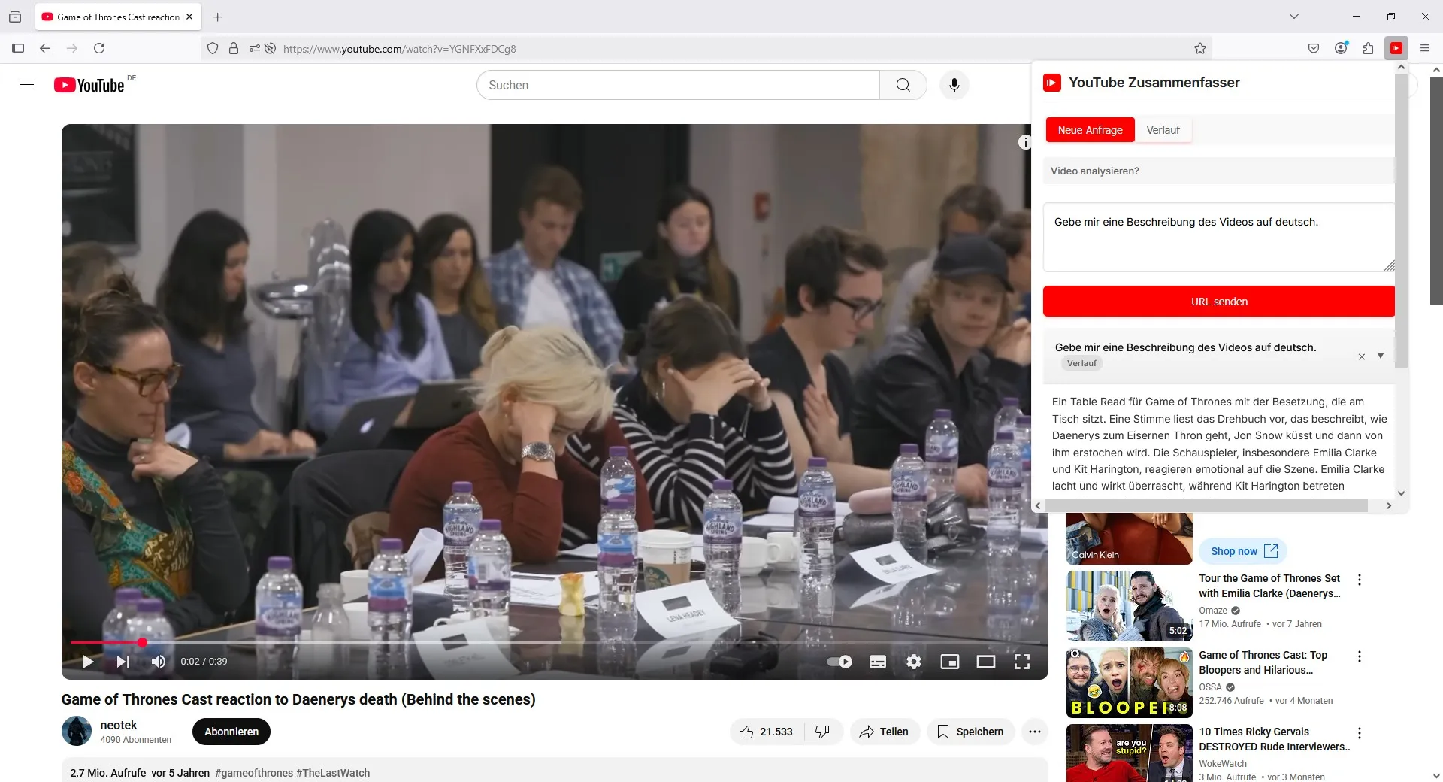Open the neotek channel avatar
This screenshot has height=782, width=1443.
[x=77, y=731]
